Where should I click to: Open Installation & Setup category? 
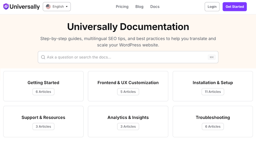coord(213,86)
